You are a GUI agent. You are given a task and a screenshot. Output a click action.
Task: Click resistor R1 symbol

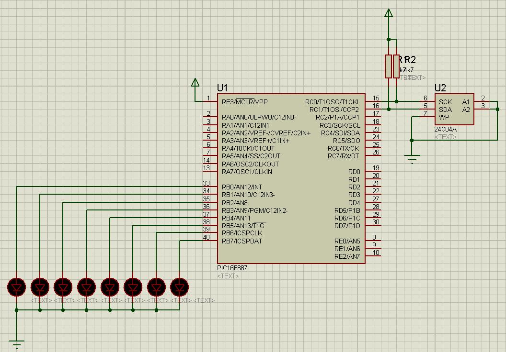point(389,67)
